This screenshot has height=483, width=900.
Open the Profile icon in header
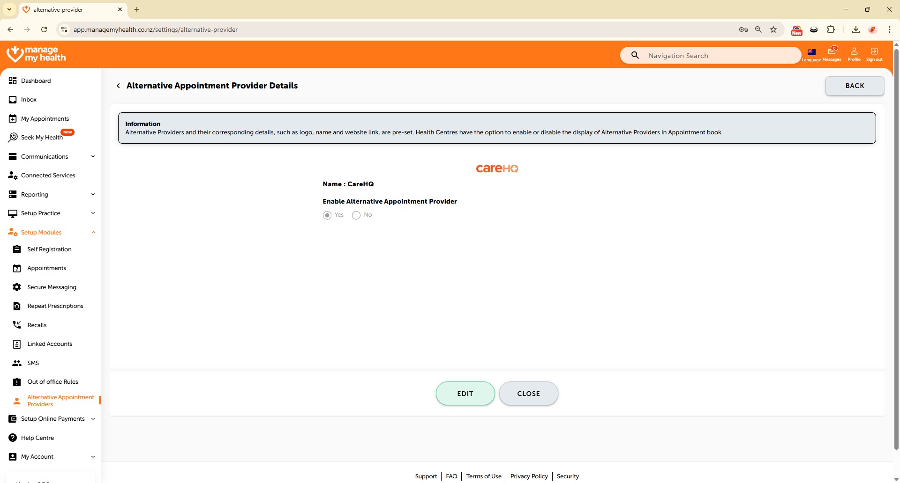click(854, 52)
